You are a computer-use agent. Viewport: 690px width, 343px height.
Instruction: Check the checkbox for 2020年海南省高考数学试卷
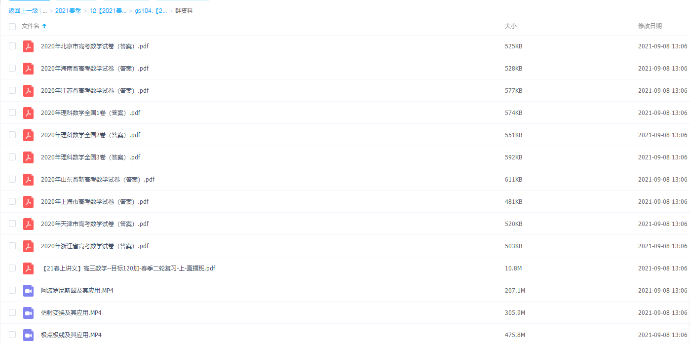[12, 68]
